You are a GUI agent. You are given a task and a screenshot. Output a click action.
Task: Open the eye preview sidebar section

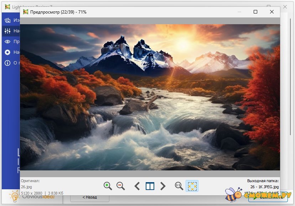pyautogui.click(x=8, y=42)
